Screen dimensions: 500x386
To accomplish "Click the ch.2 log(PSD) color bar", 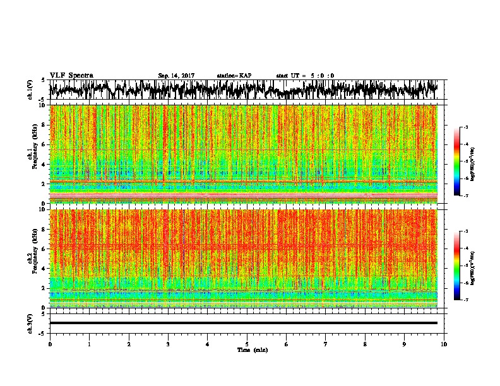I will pos(456,266).
